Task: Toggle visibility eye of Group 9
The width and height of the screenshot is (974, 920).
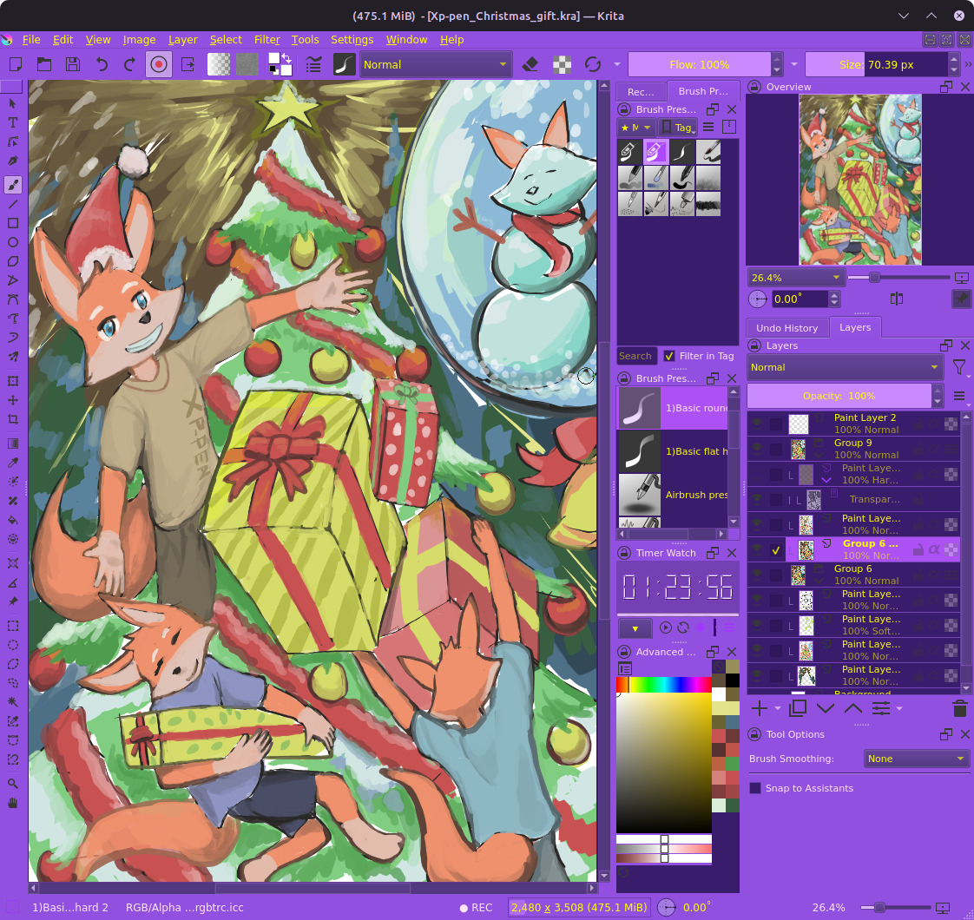Action: 757,449
